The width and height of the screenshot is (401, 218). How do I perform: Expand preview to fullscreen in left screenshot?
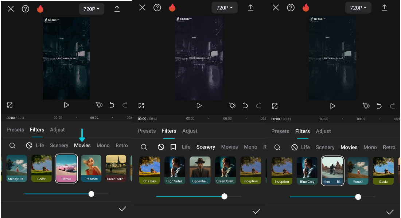(10, 105)
